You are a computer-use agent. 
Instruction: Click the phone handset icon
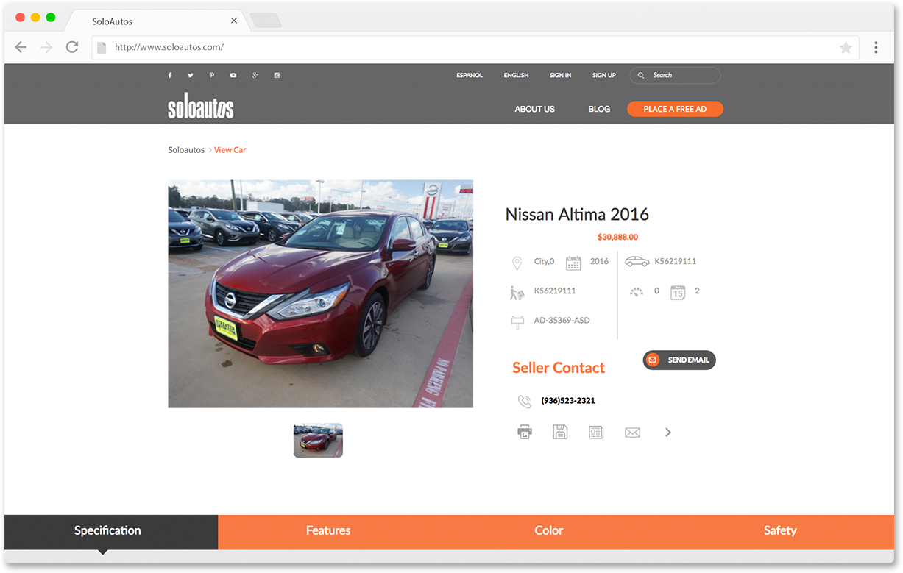click(x=524, y=402)
